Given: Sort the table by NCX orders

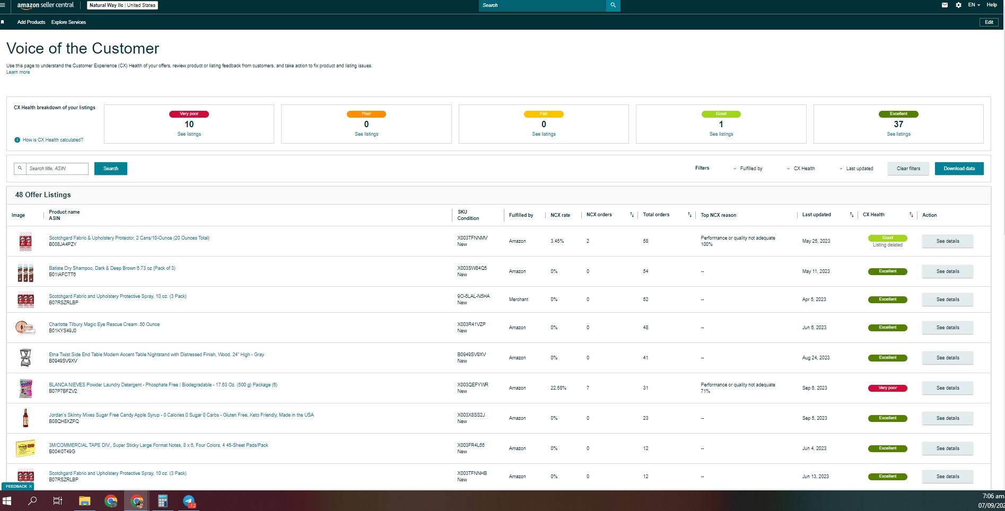Looking at the screenshot, I should 632,215.
